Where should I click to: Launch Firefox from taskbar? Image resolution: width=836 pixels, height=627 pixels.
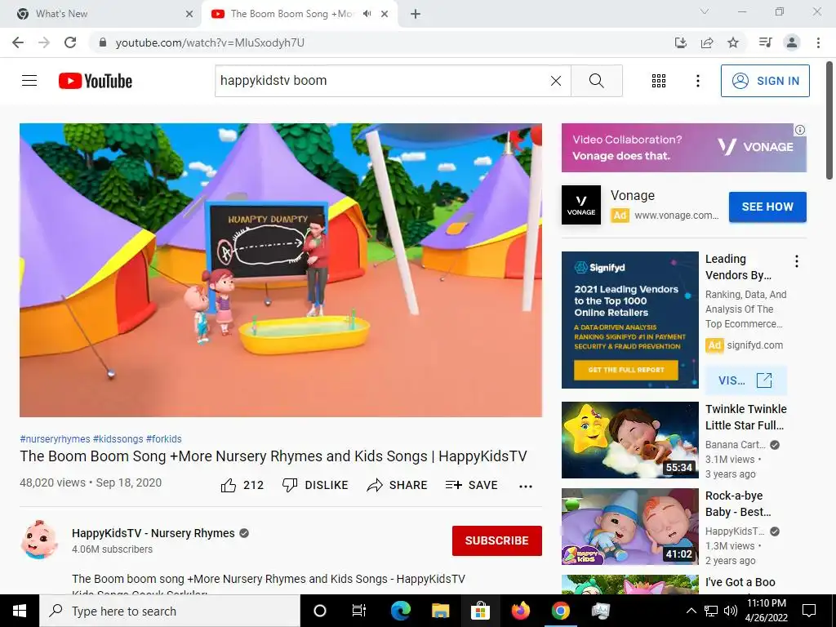point(520,611)
